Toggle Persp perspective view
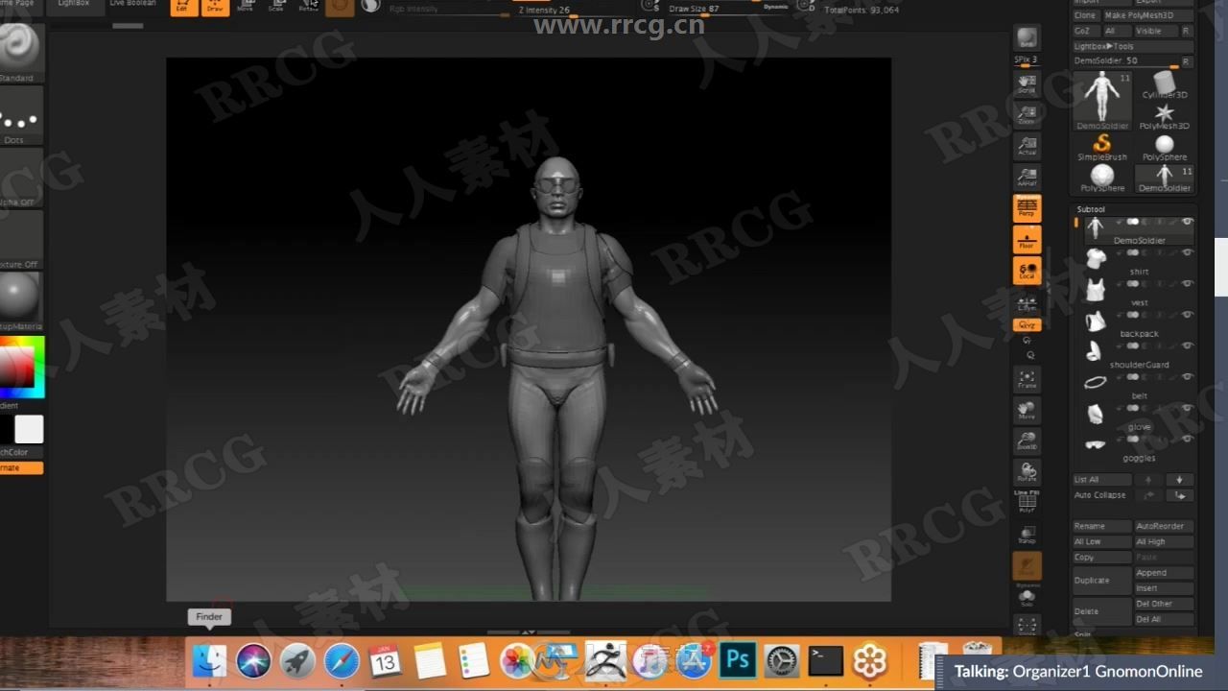Viewport: 1228px width, 691px height. tap(1027, 208)
